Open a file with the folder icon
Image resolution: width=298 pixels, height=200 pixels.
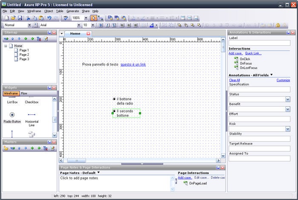(x=13, y=18)
